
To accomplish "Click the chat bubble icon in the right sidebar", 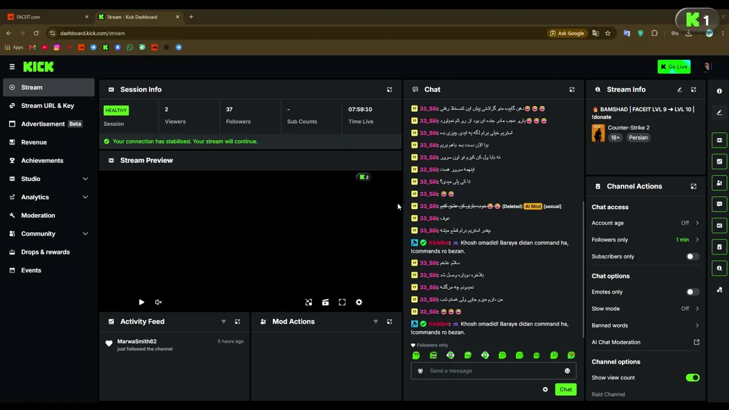I will pyautogui.click(x=719, y=204).
